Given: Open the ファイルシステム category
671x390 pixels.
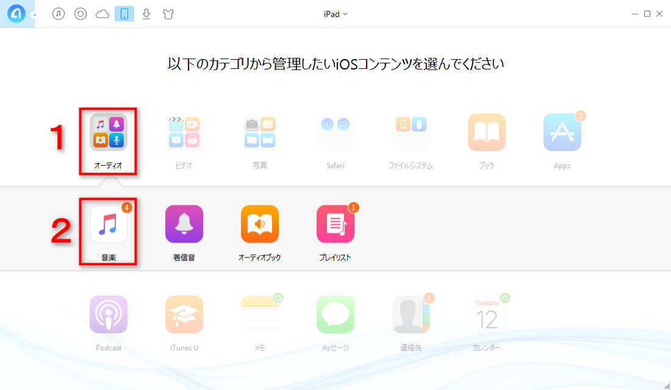Looking at the screenshot, I should (411, 133).
